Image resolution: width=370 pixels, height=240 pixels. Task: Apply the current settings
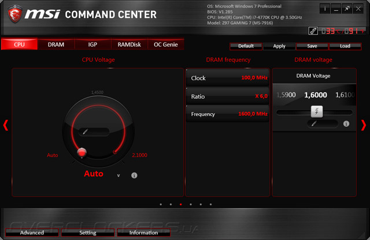pos(279,46)
